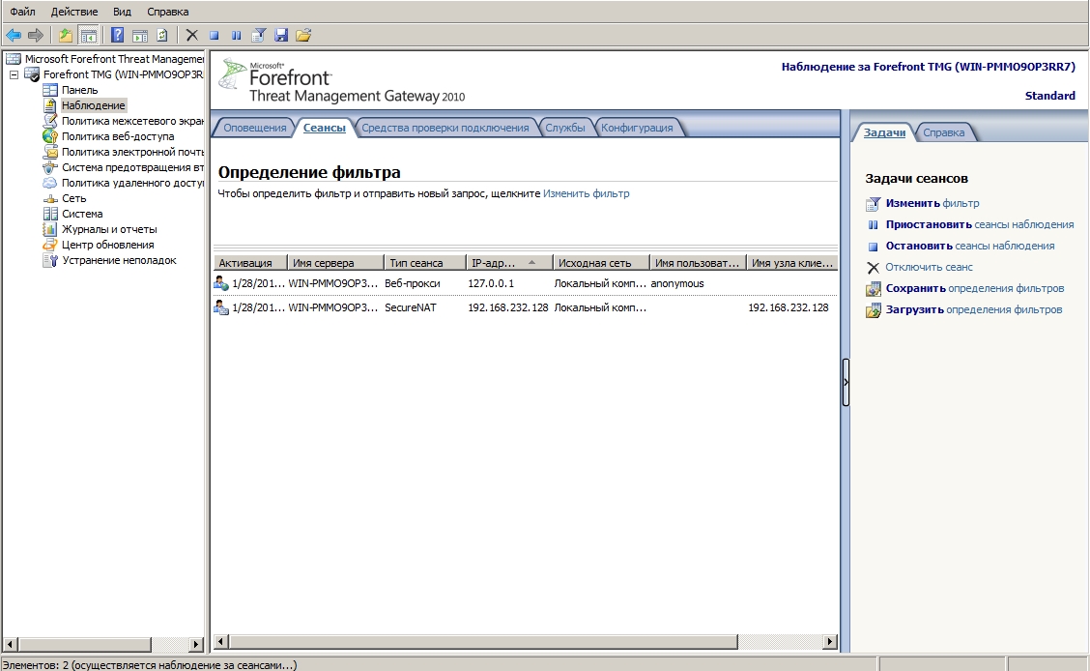The image size is (1090, 671).
Task: Click the Журналы и отчеты tree icon
Action: point(50,229)
